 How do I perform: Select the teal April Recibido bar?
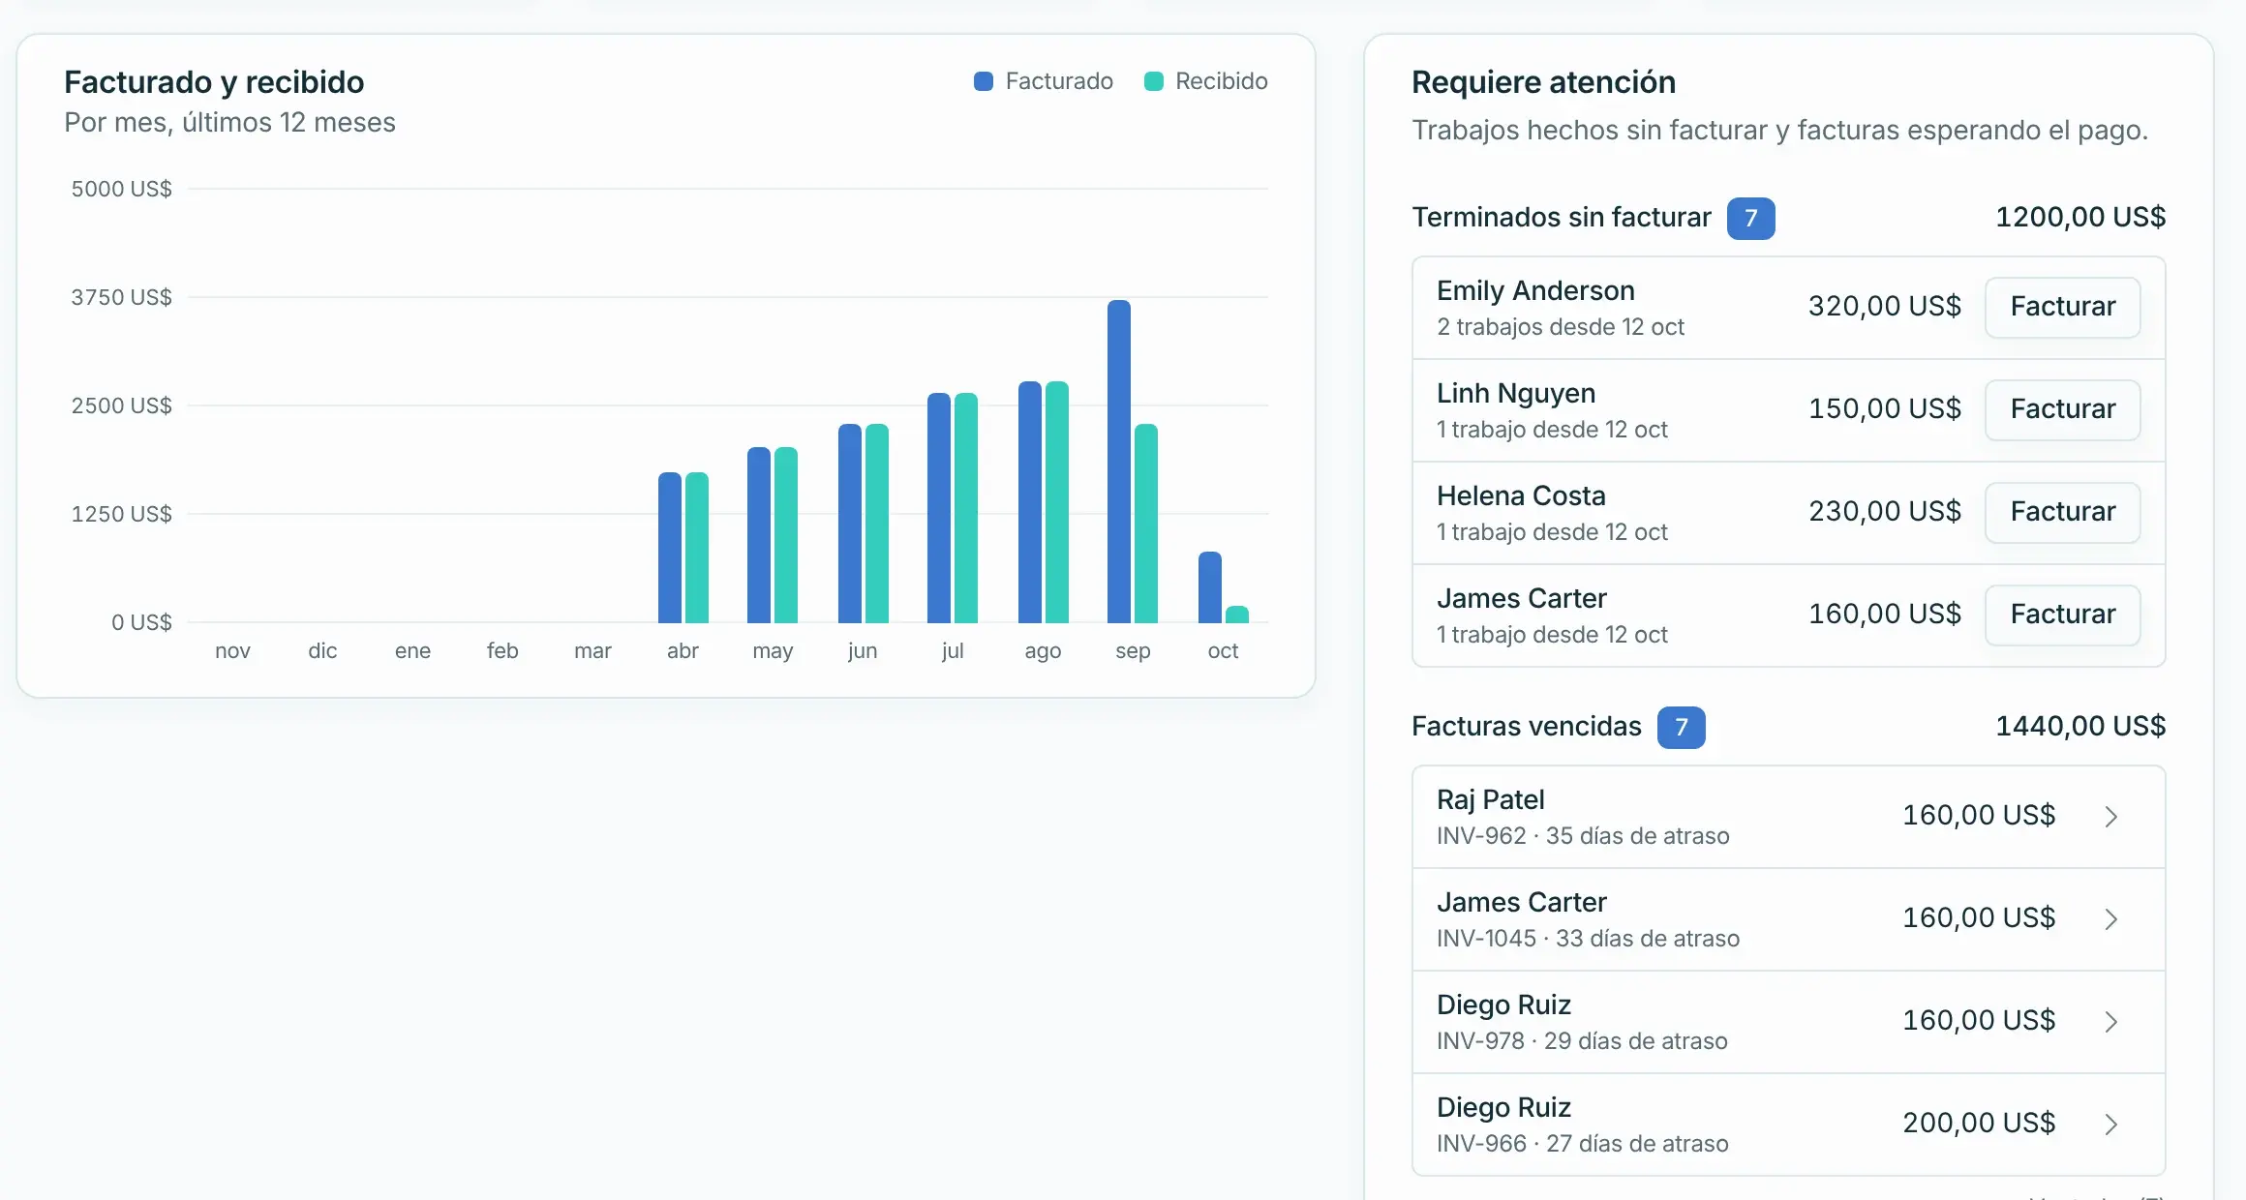point(697,548)
